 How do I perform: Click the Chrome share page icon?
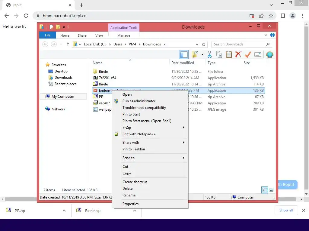261,16
